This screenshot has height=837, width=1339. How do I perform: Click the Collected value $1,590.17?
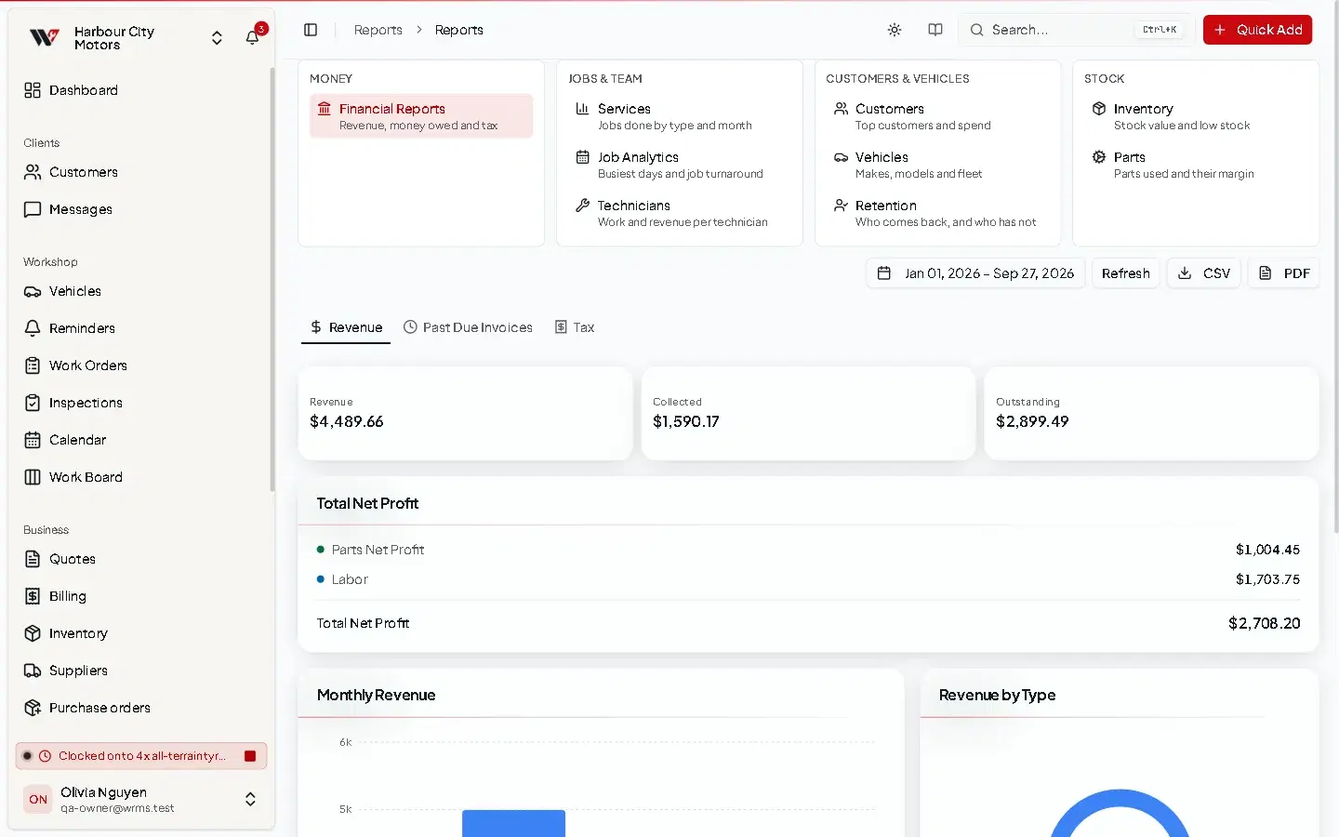click(x=686, y=421)
